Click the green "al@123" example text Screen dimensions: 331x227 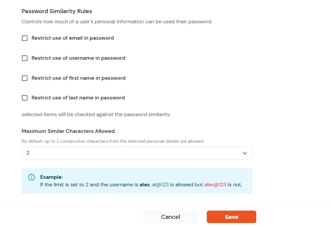(x=160, y=184)
